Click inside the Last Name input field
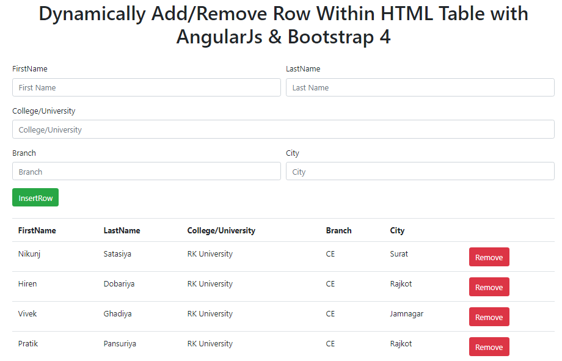 point(420,87)
